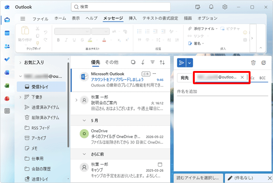Collapse the account folder tree
273x183 pixels.
pyautogui.click(x=20, y=76)
